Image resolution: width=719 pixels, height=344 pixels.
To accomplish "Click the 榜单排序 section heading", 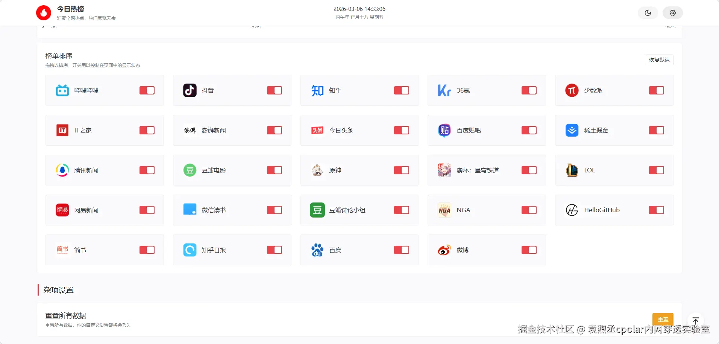I will click(59, 56).
